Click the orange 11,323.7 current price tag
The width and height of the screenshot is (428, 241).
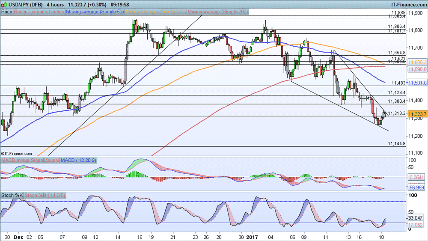coord(417,114)
